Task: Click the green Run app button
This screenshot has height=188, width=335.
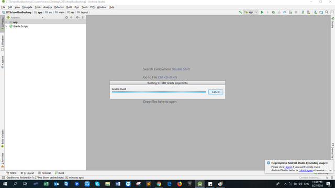Action: (262, 12)
